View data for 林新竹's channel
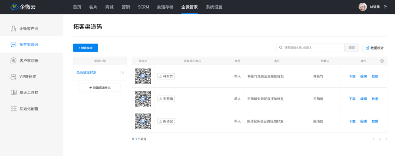The height and width of the screenshot is (156, 395). click(375, 76)
